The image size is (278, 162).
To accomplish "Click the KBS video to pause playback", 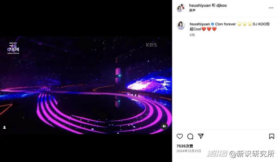I will tap(86, 85).
